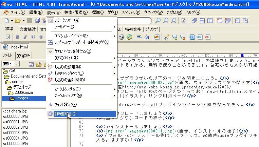Choose フォント設定(F) menu item
This screenshot has width=259, height=147.
pos(81,105)
